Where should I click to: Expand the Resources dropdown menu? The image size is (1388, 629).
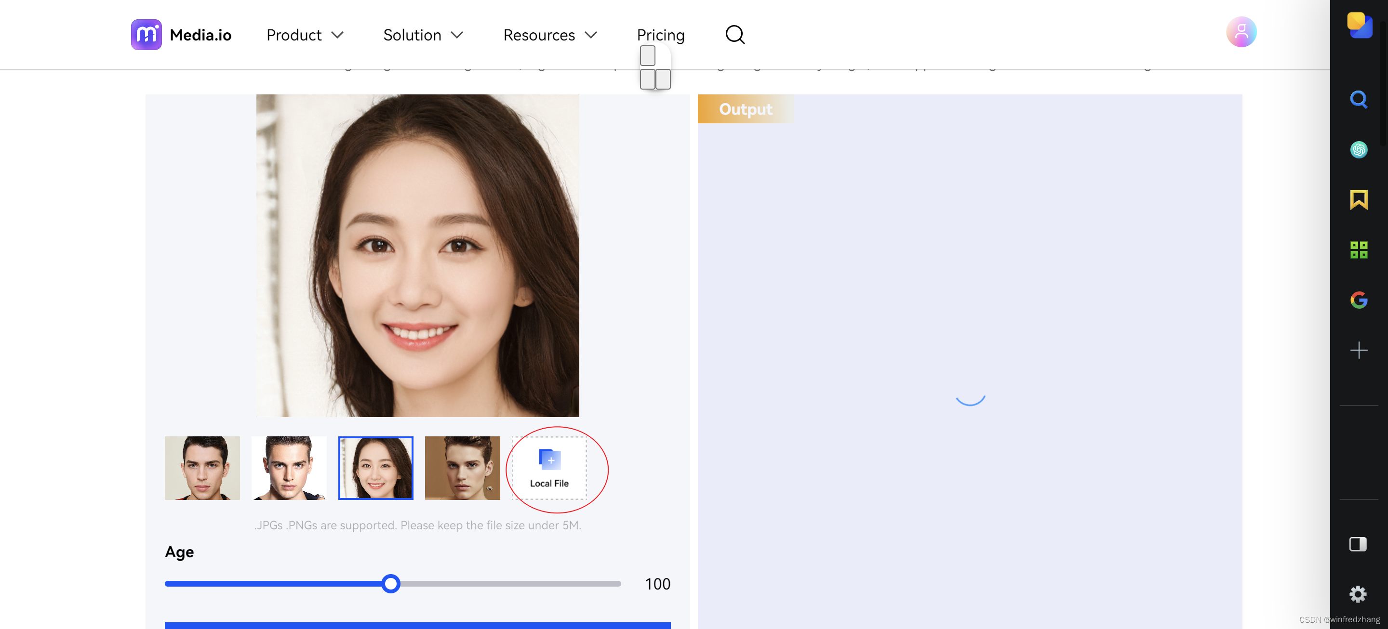[549, 35]
